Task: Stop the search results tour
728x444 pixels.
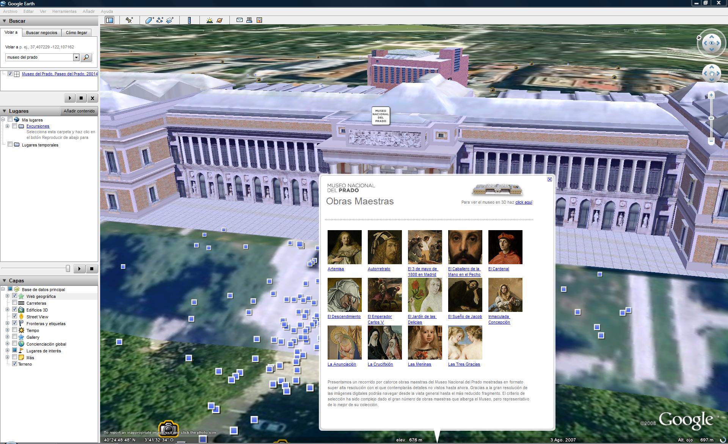Action: [x=81, y=98]
